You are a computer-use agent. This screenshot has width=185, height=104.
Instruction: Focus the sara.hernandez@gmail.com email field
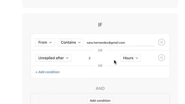[121, 43]
